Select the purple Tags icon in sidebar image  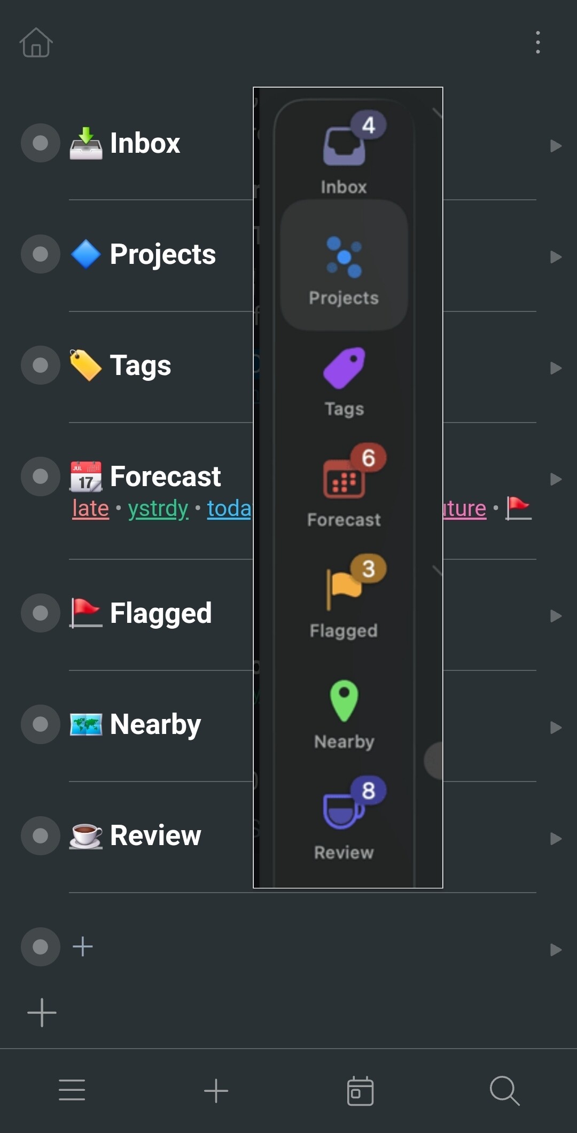tap(345, 368)
